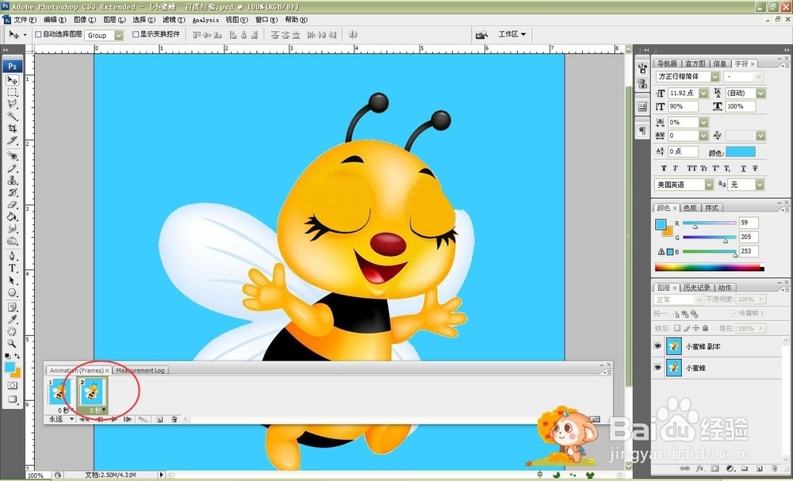The height and width of the screenshot is (481, 793).
Task: Open the Group dropdown in options bar
Action: [119, 36]
